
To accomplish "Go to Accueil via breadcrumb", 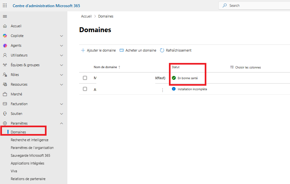I will click(86, 16).
